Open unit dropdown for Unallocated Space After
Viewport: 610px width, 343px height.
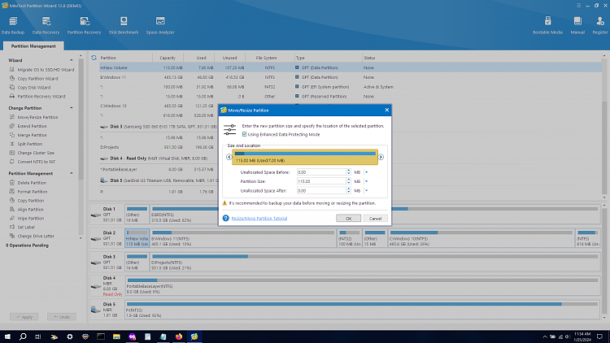pyautogui.click(x=367, y=190)
